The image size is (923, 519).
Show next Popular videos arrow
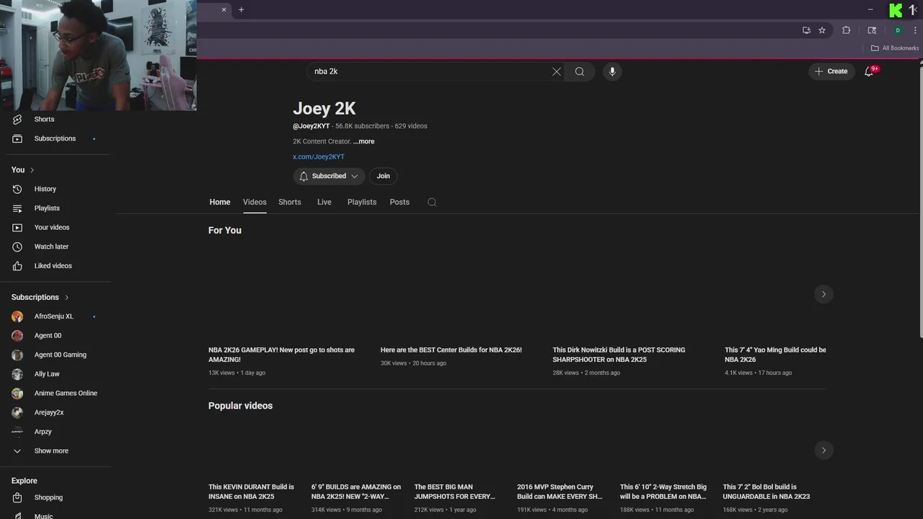click(823, 451)
